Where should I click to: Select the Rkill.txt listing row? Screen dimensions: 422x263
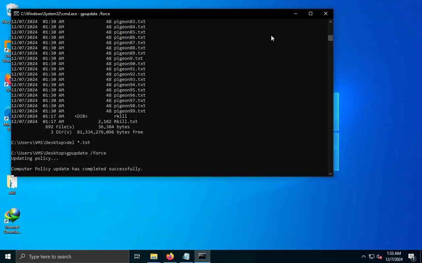pos(75,121)
